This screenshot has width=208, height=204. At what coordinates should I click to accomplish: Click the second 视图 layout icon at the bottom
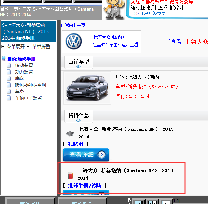152,201
